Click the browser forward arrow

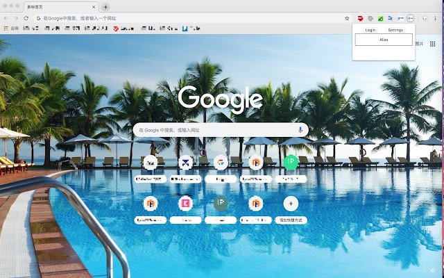point(16,18)
